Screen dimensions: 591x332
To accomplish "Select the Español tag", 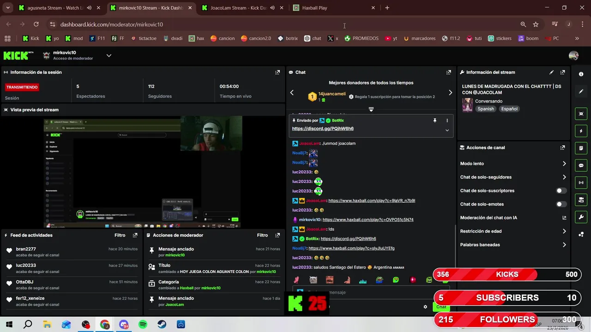I will coord(509,109).
